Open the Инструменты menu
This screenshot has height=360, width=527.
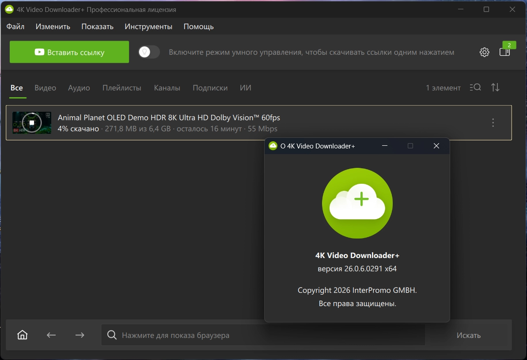[x=148, y=26]
